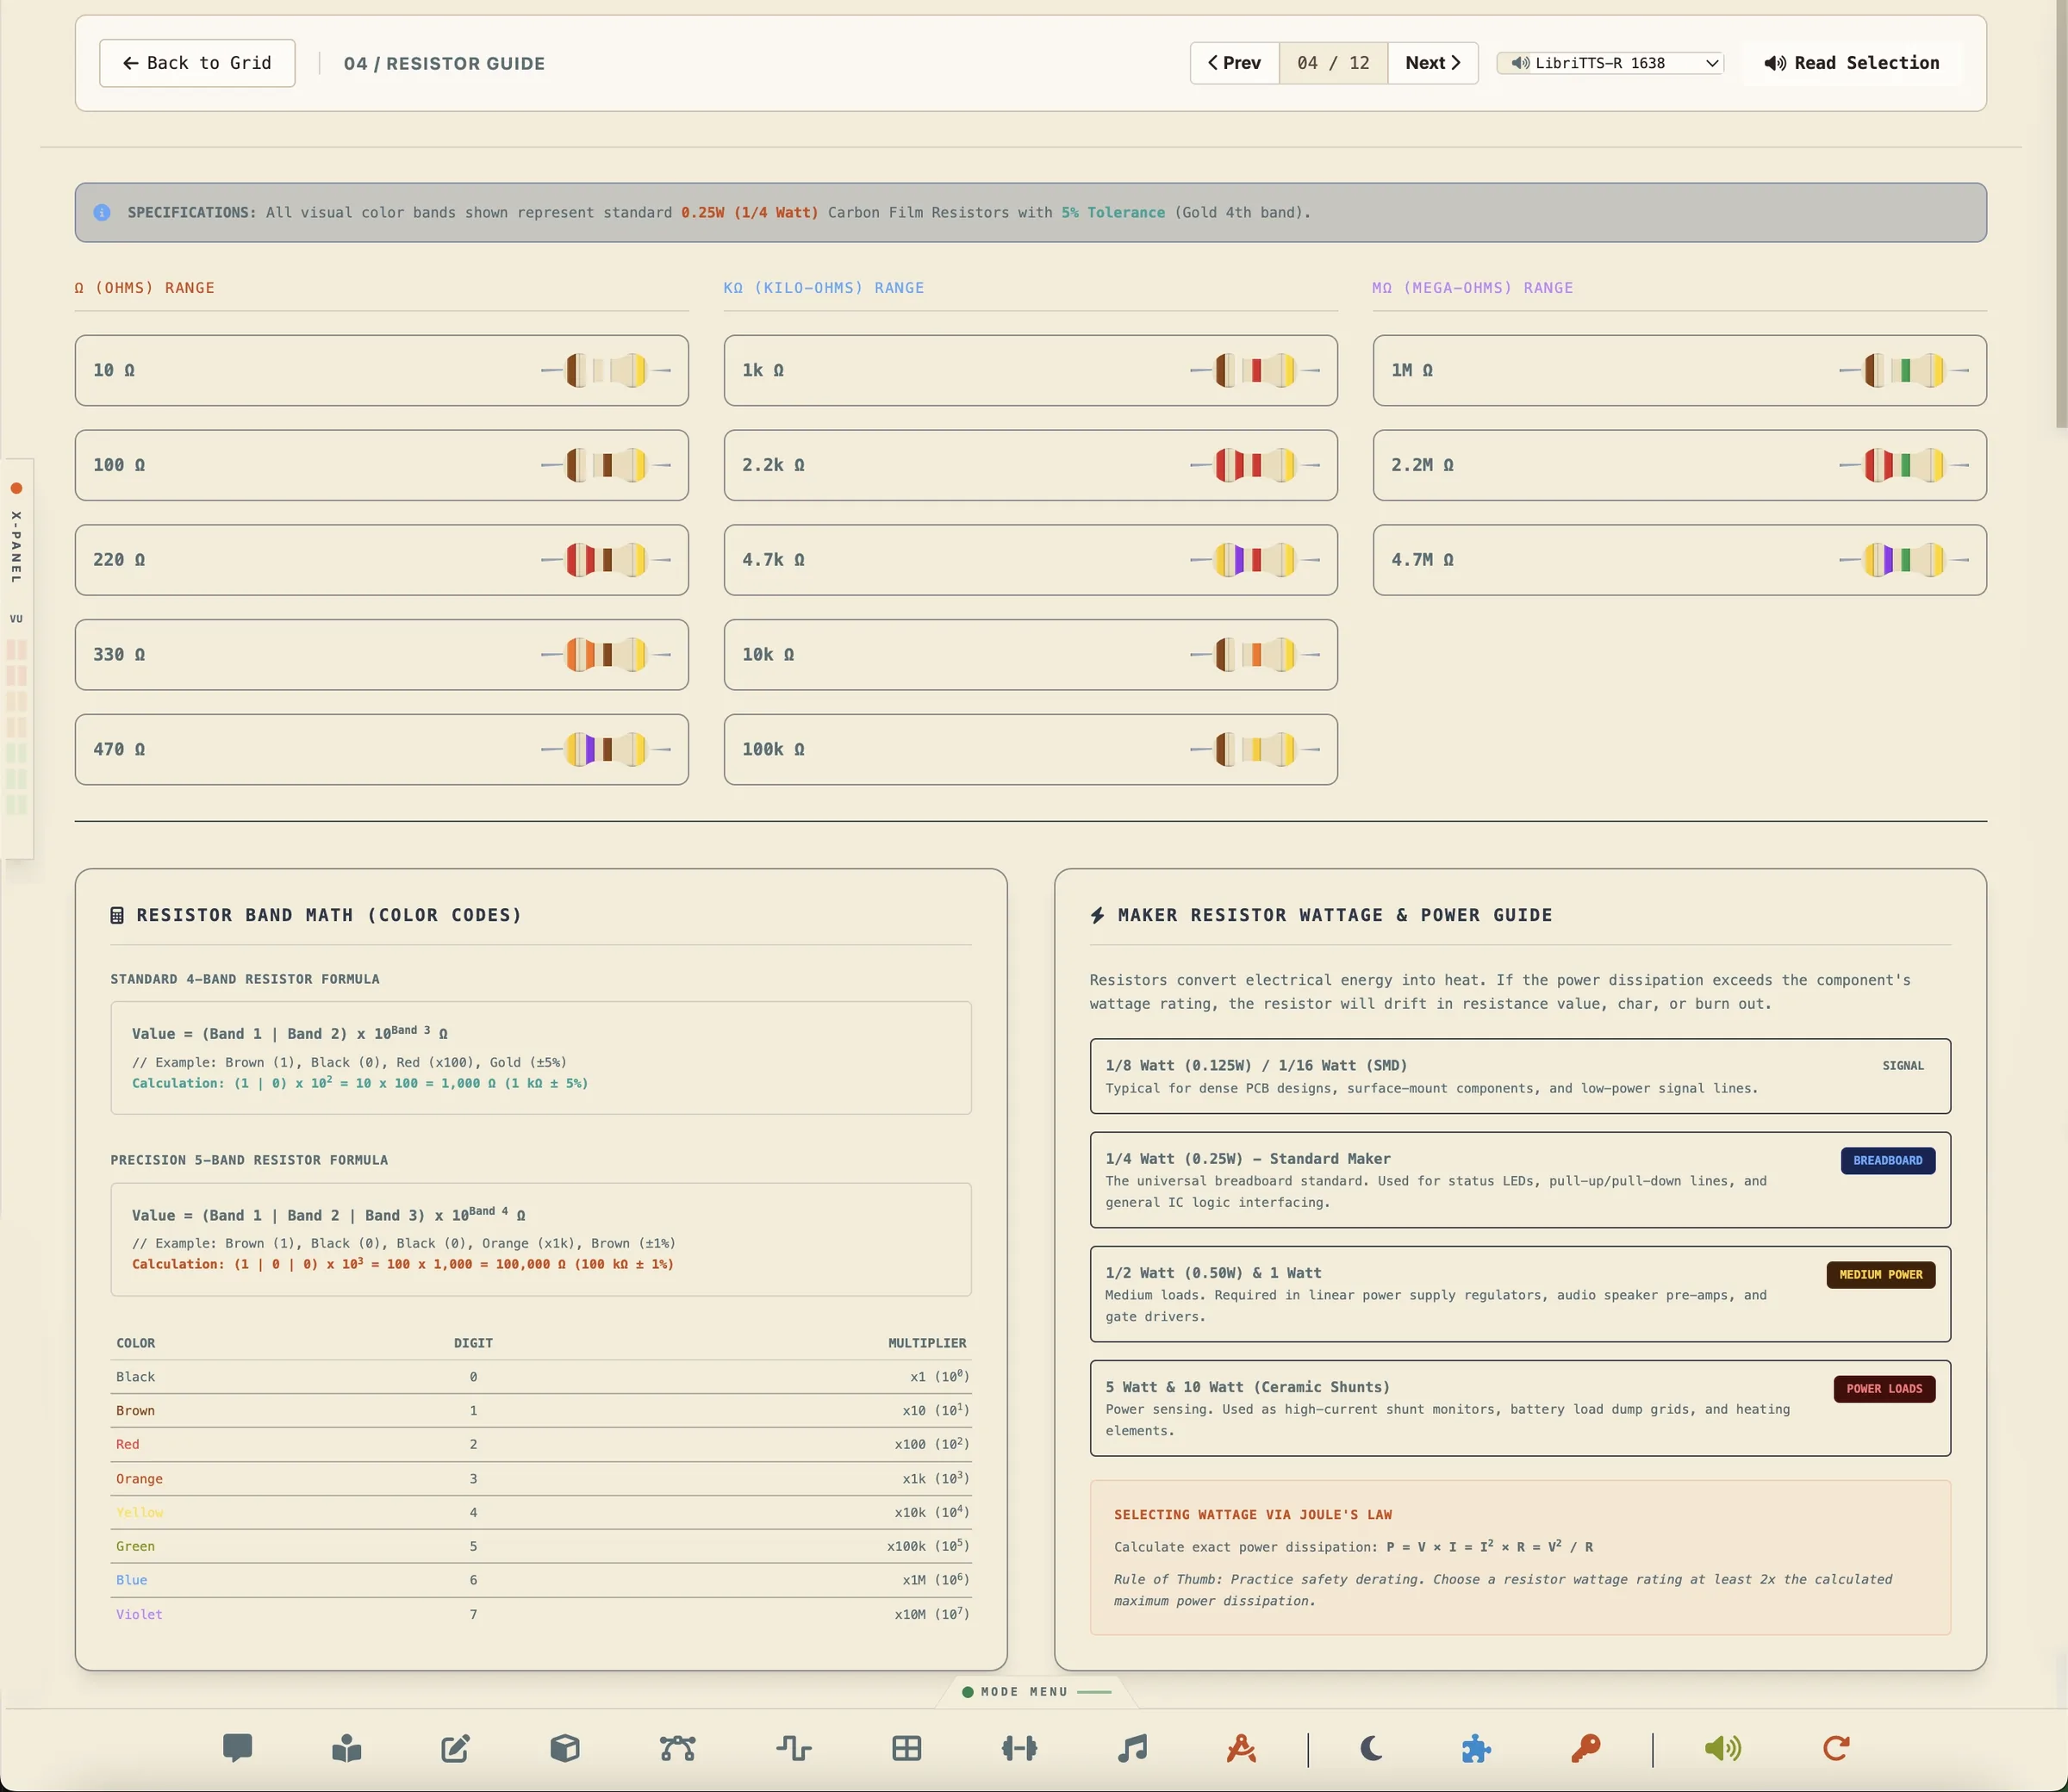The height and width of the screenshot is (1792, 2068).
Task: Toggle sound with green speaker icon
Action: tap(1723, 1748)
